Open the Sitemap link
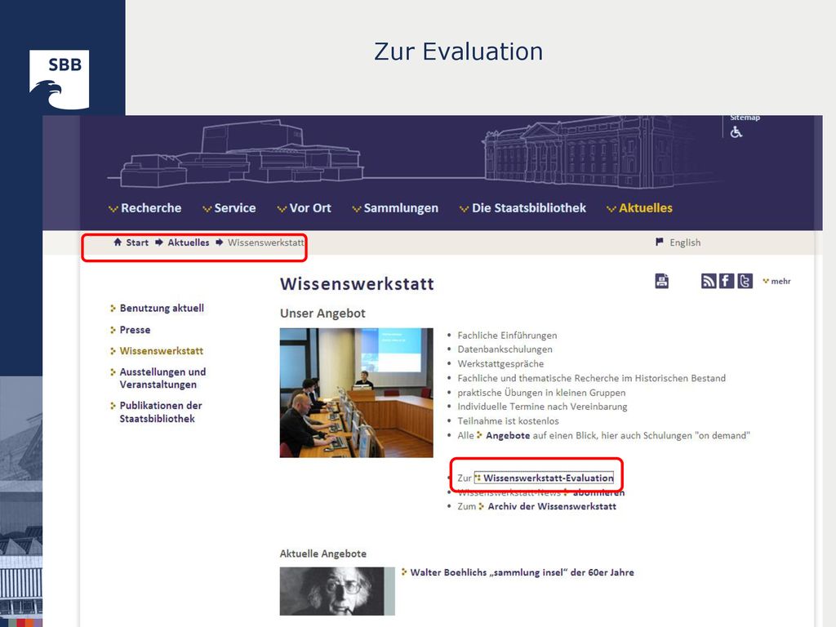The height and width of the screenshot is (627, 836). pos(745,118)
